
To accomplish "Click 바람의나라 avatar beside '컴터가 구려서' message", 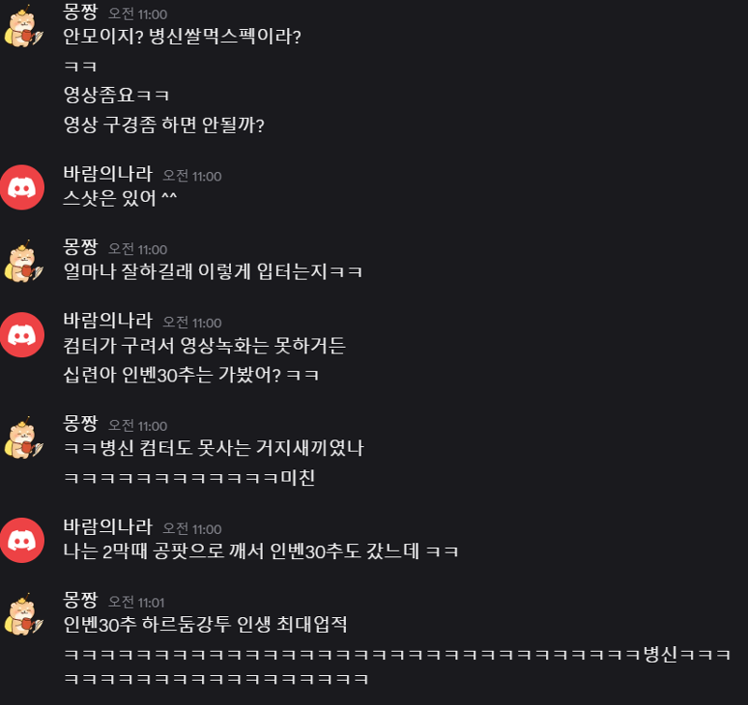I will pos(22,335).
